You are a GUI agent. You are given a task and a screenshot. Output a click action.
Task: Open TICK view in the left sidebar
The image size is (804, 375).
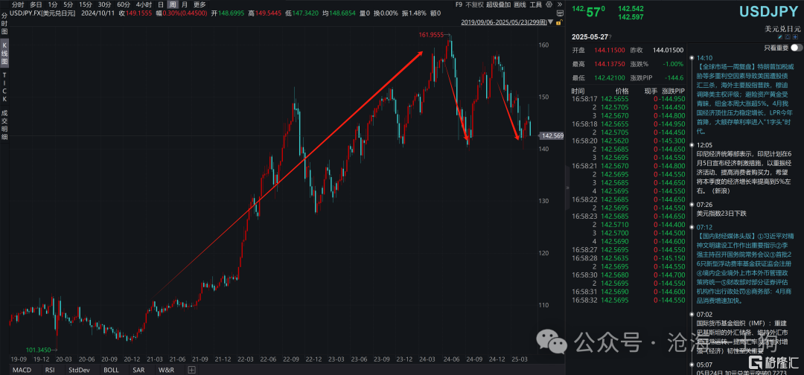[x=4, y=88]
